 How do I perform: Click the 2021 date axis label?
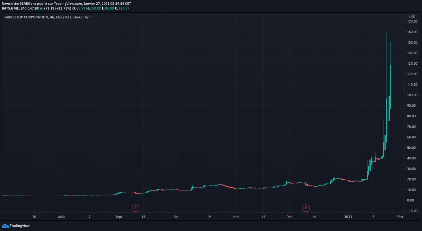348,217
